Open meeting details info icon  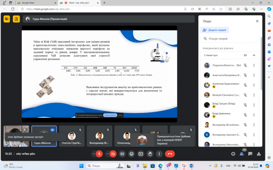click(x=233, y=154)
